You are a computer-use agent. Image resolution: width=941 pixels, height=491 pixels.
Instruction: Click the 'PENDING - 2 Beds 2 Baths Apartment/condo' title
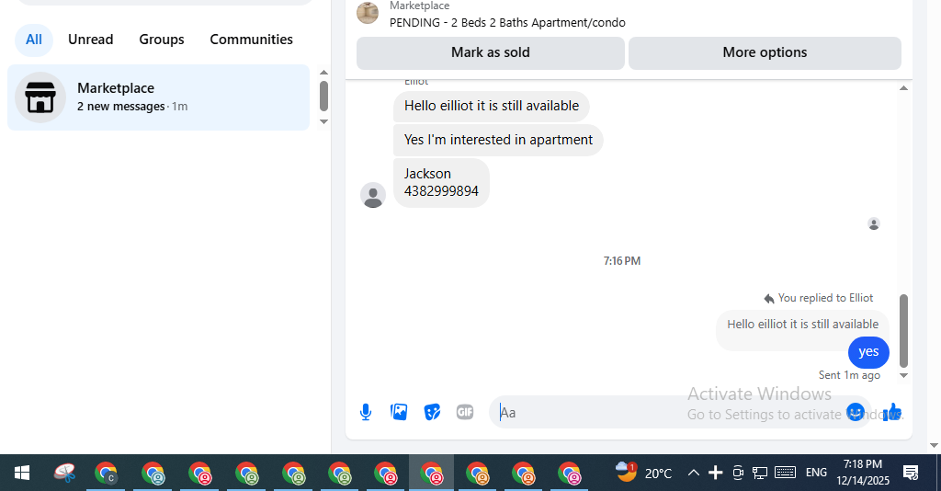click(507, 23)
